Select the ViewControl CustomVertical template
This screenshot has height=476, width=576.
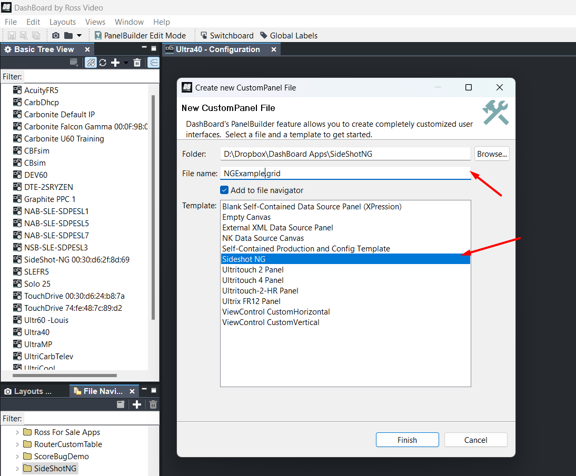[345, 322]
